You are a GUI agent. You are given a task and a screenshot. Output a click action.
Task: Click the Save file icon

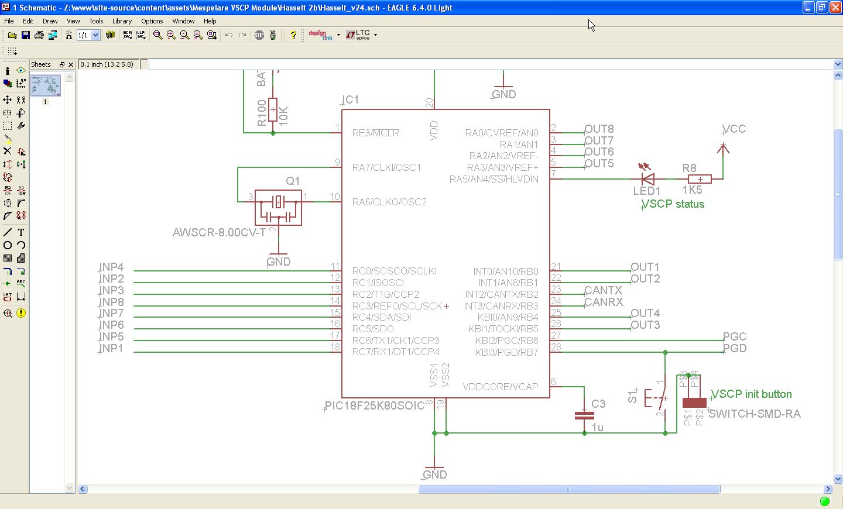(x=25, y=36)
